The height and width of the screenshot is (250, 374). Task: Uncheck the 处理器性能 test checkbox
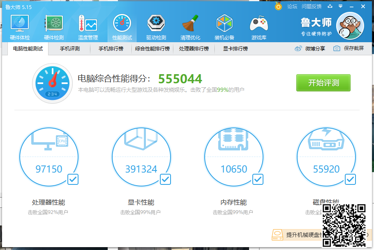[73, 179]
